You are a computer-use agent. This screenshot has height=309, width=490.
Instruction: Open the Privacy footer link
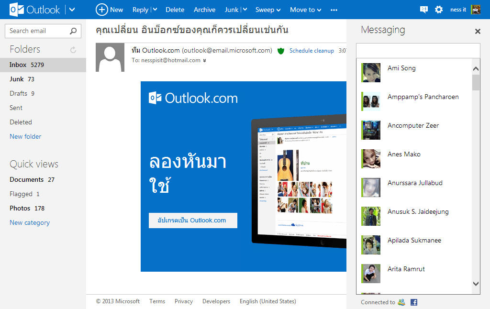[184, 301]
